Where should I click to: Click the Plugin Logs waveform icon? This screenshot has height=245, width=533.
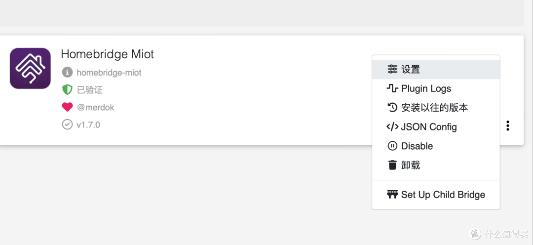coord(392,88)
